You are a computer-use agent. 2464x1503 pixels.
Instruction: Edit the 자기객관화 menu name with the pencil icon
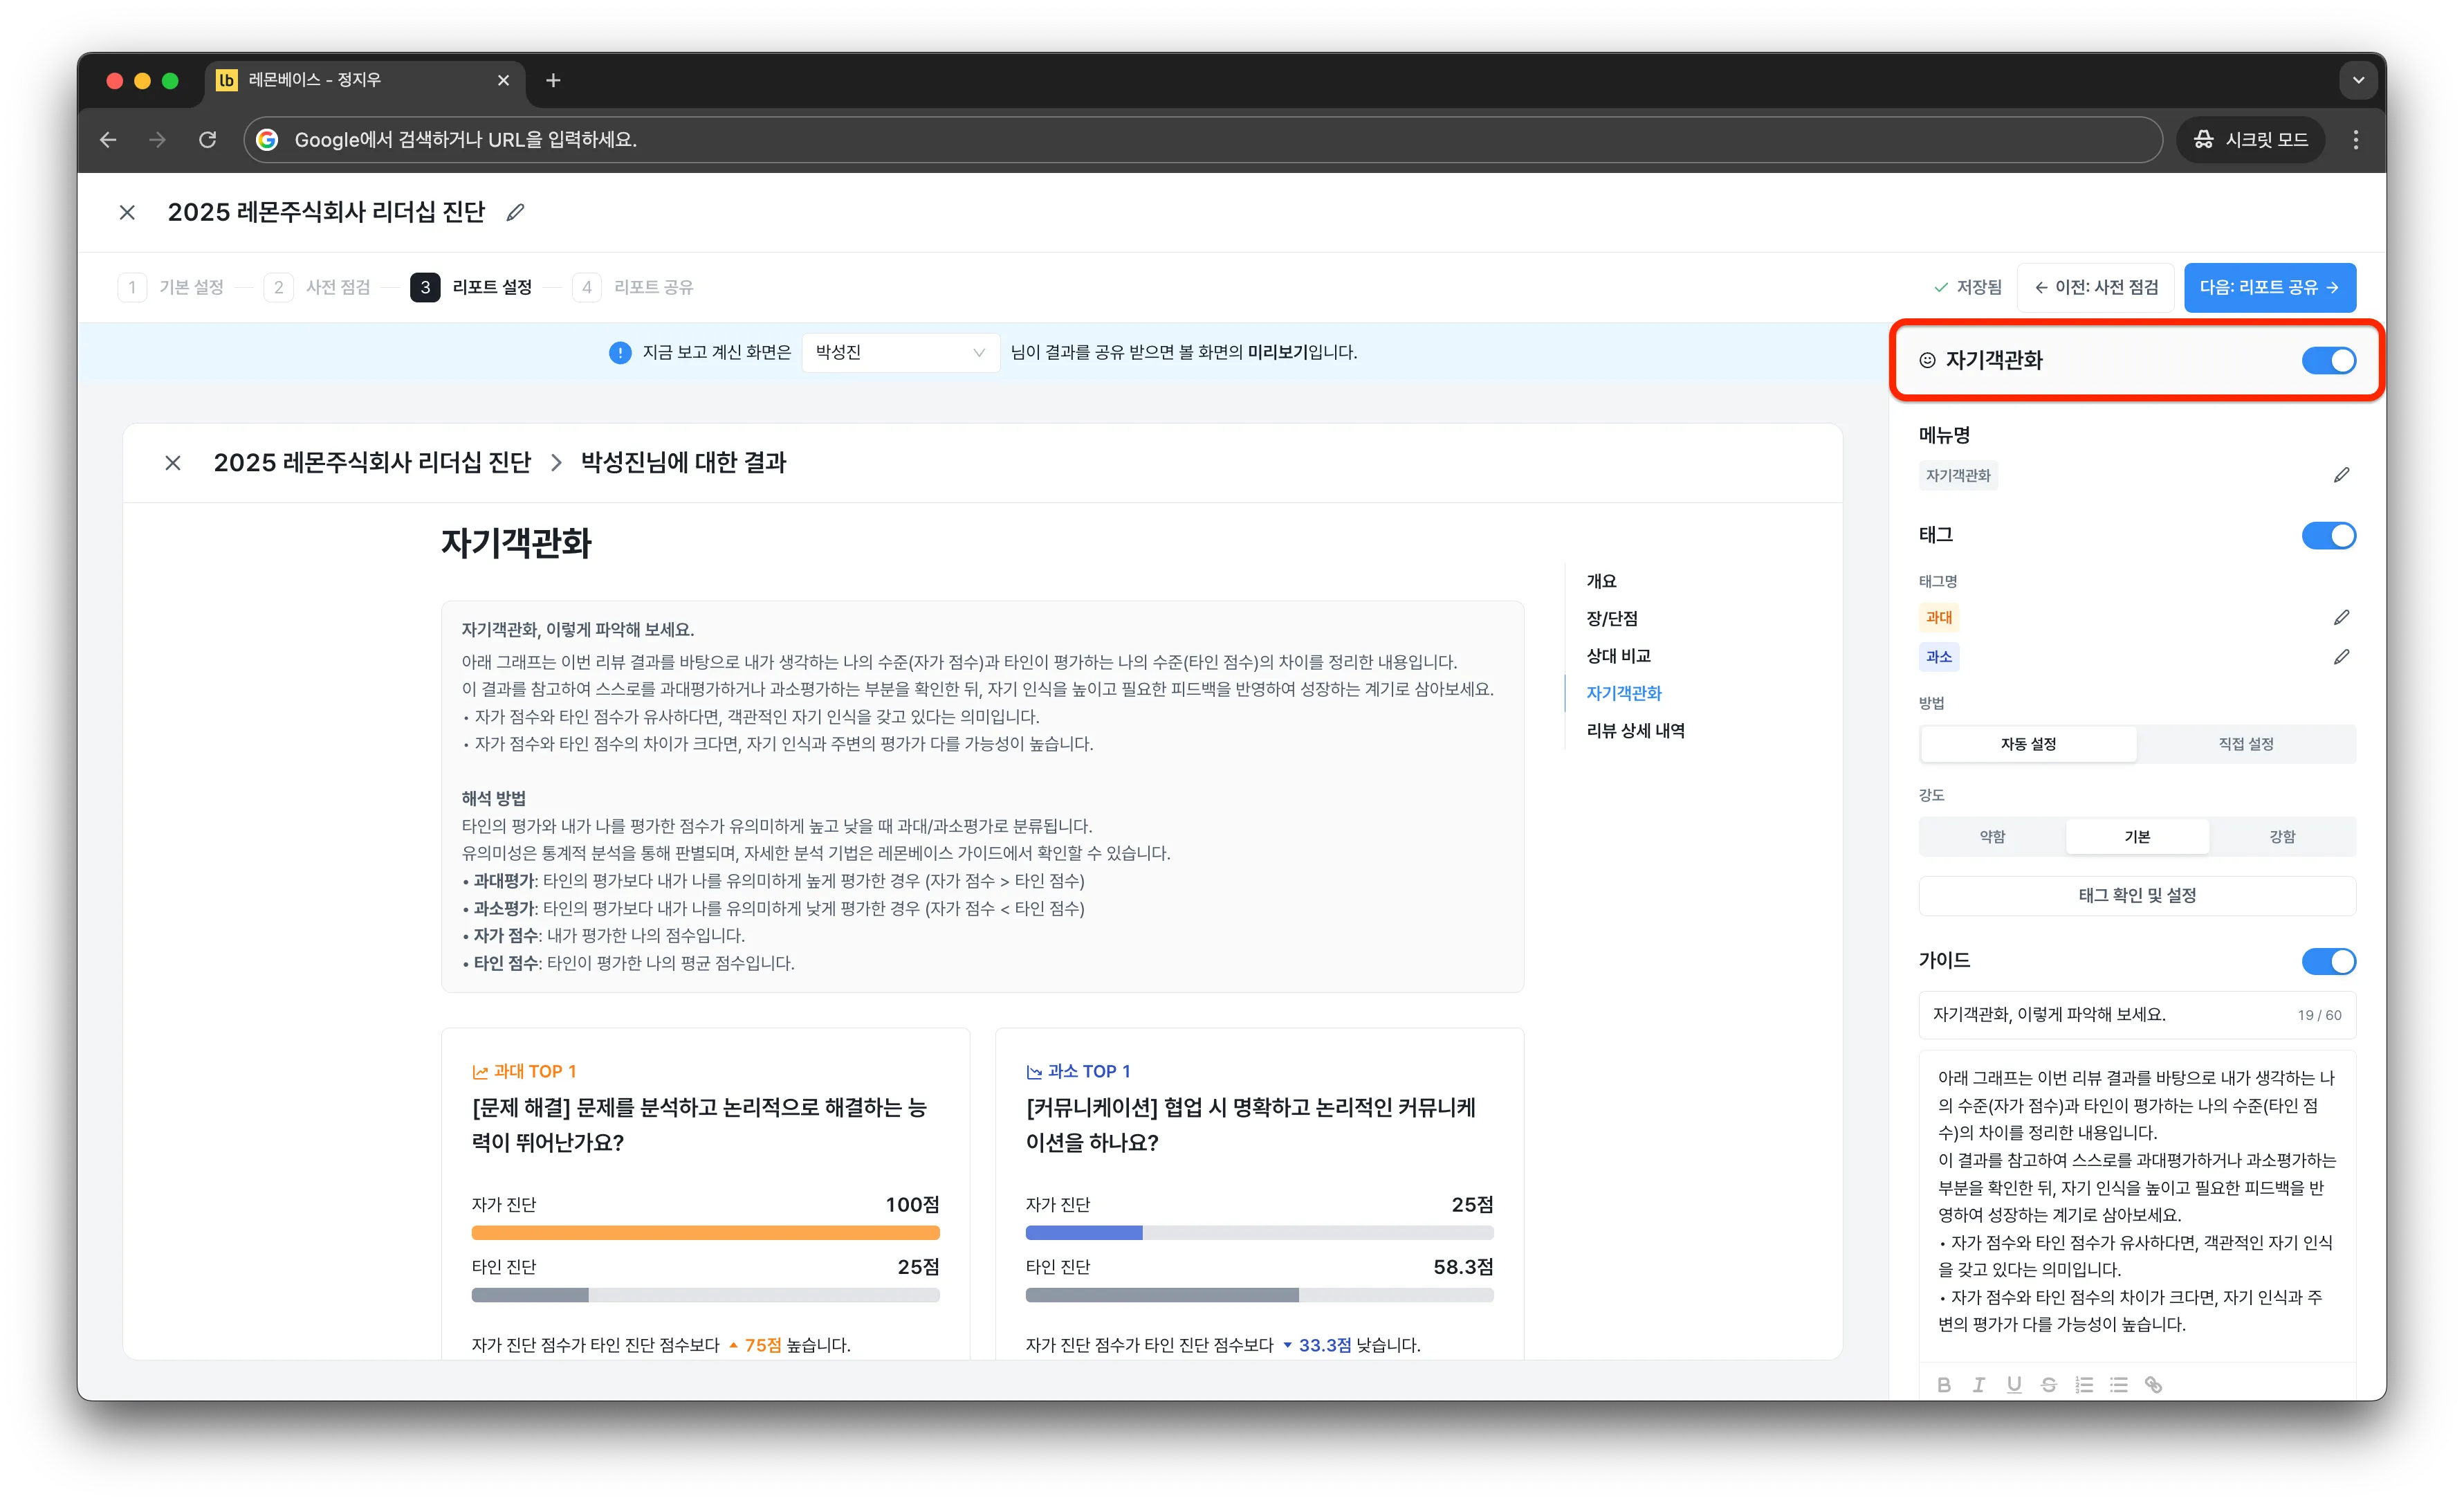point(2341,475)
